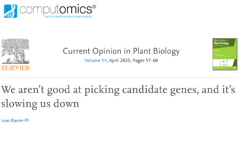
Task: Click the computomics wordmark text
Action: pos(56,10)
